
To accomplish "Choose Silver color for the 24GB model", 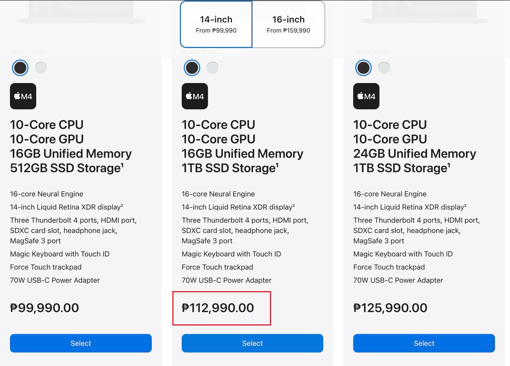I will (x=384, y=68).
